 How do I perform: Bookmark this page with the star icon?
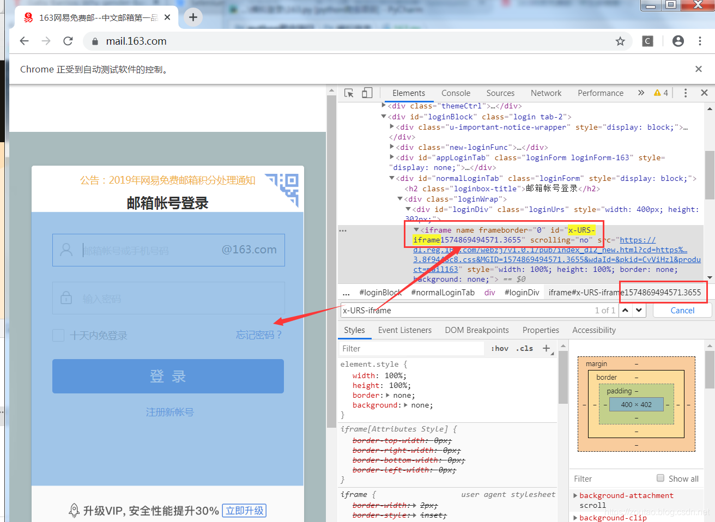(x=620, y=41)
